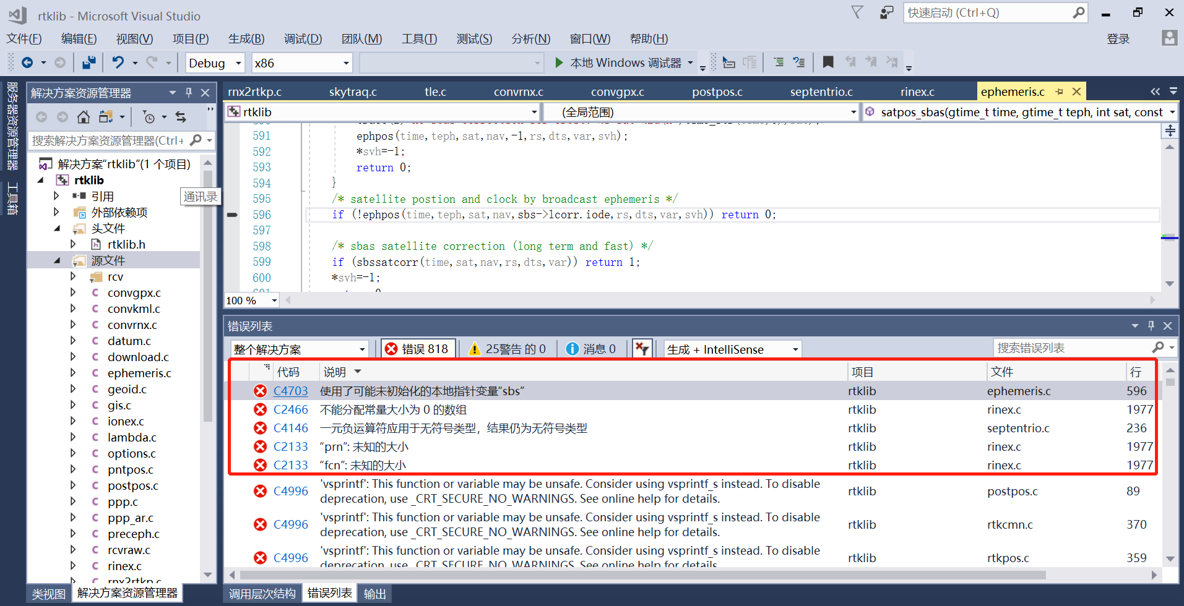Viewport: 1184px width, 606px height.
Task: Click the 登录 button in the title bar
Action: [1118, 38]
